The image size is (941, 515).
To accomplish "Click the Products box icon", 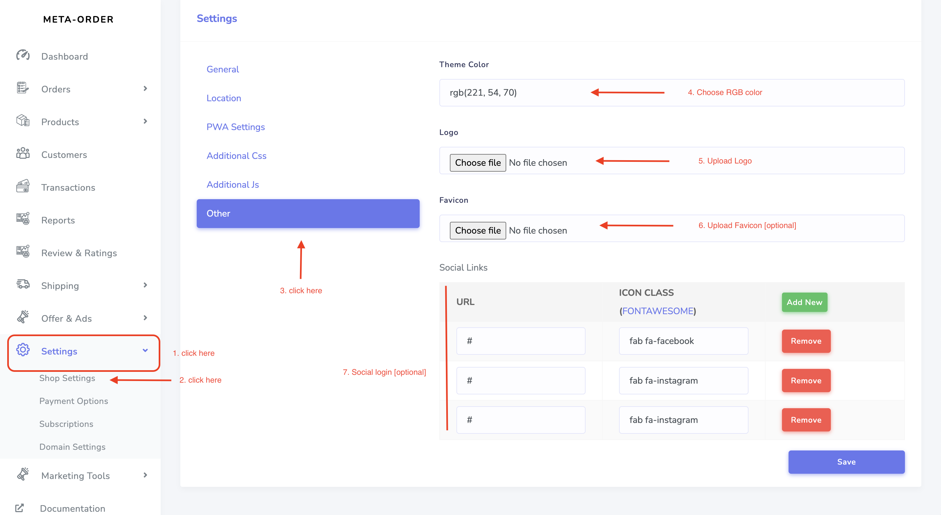I will [23, 121].
